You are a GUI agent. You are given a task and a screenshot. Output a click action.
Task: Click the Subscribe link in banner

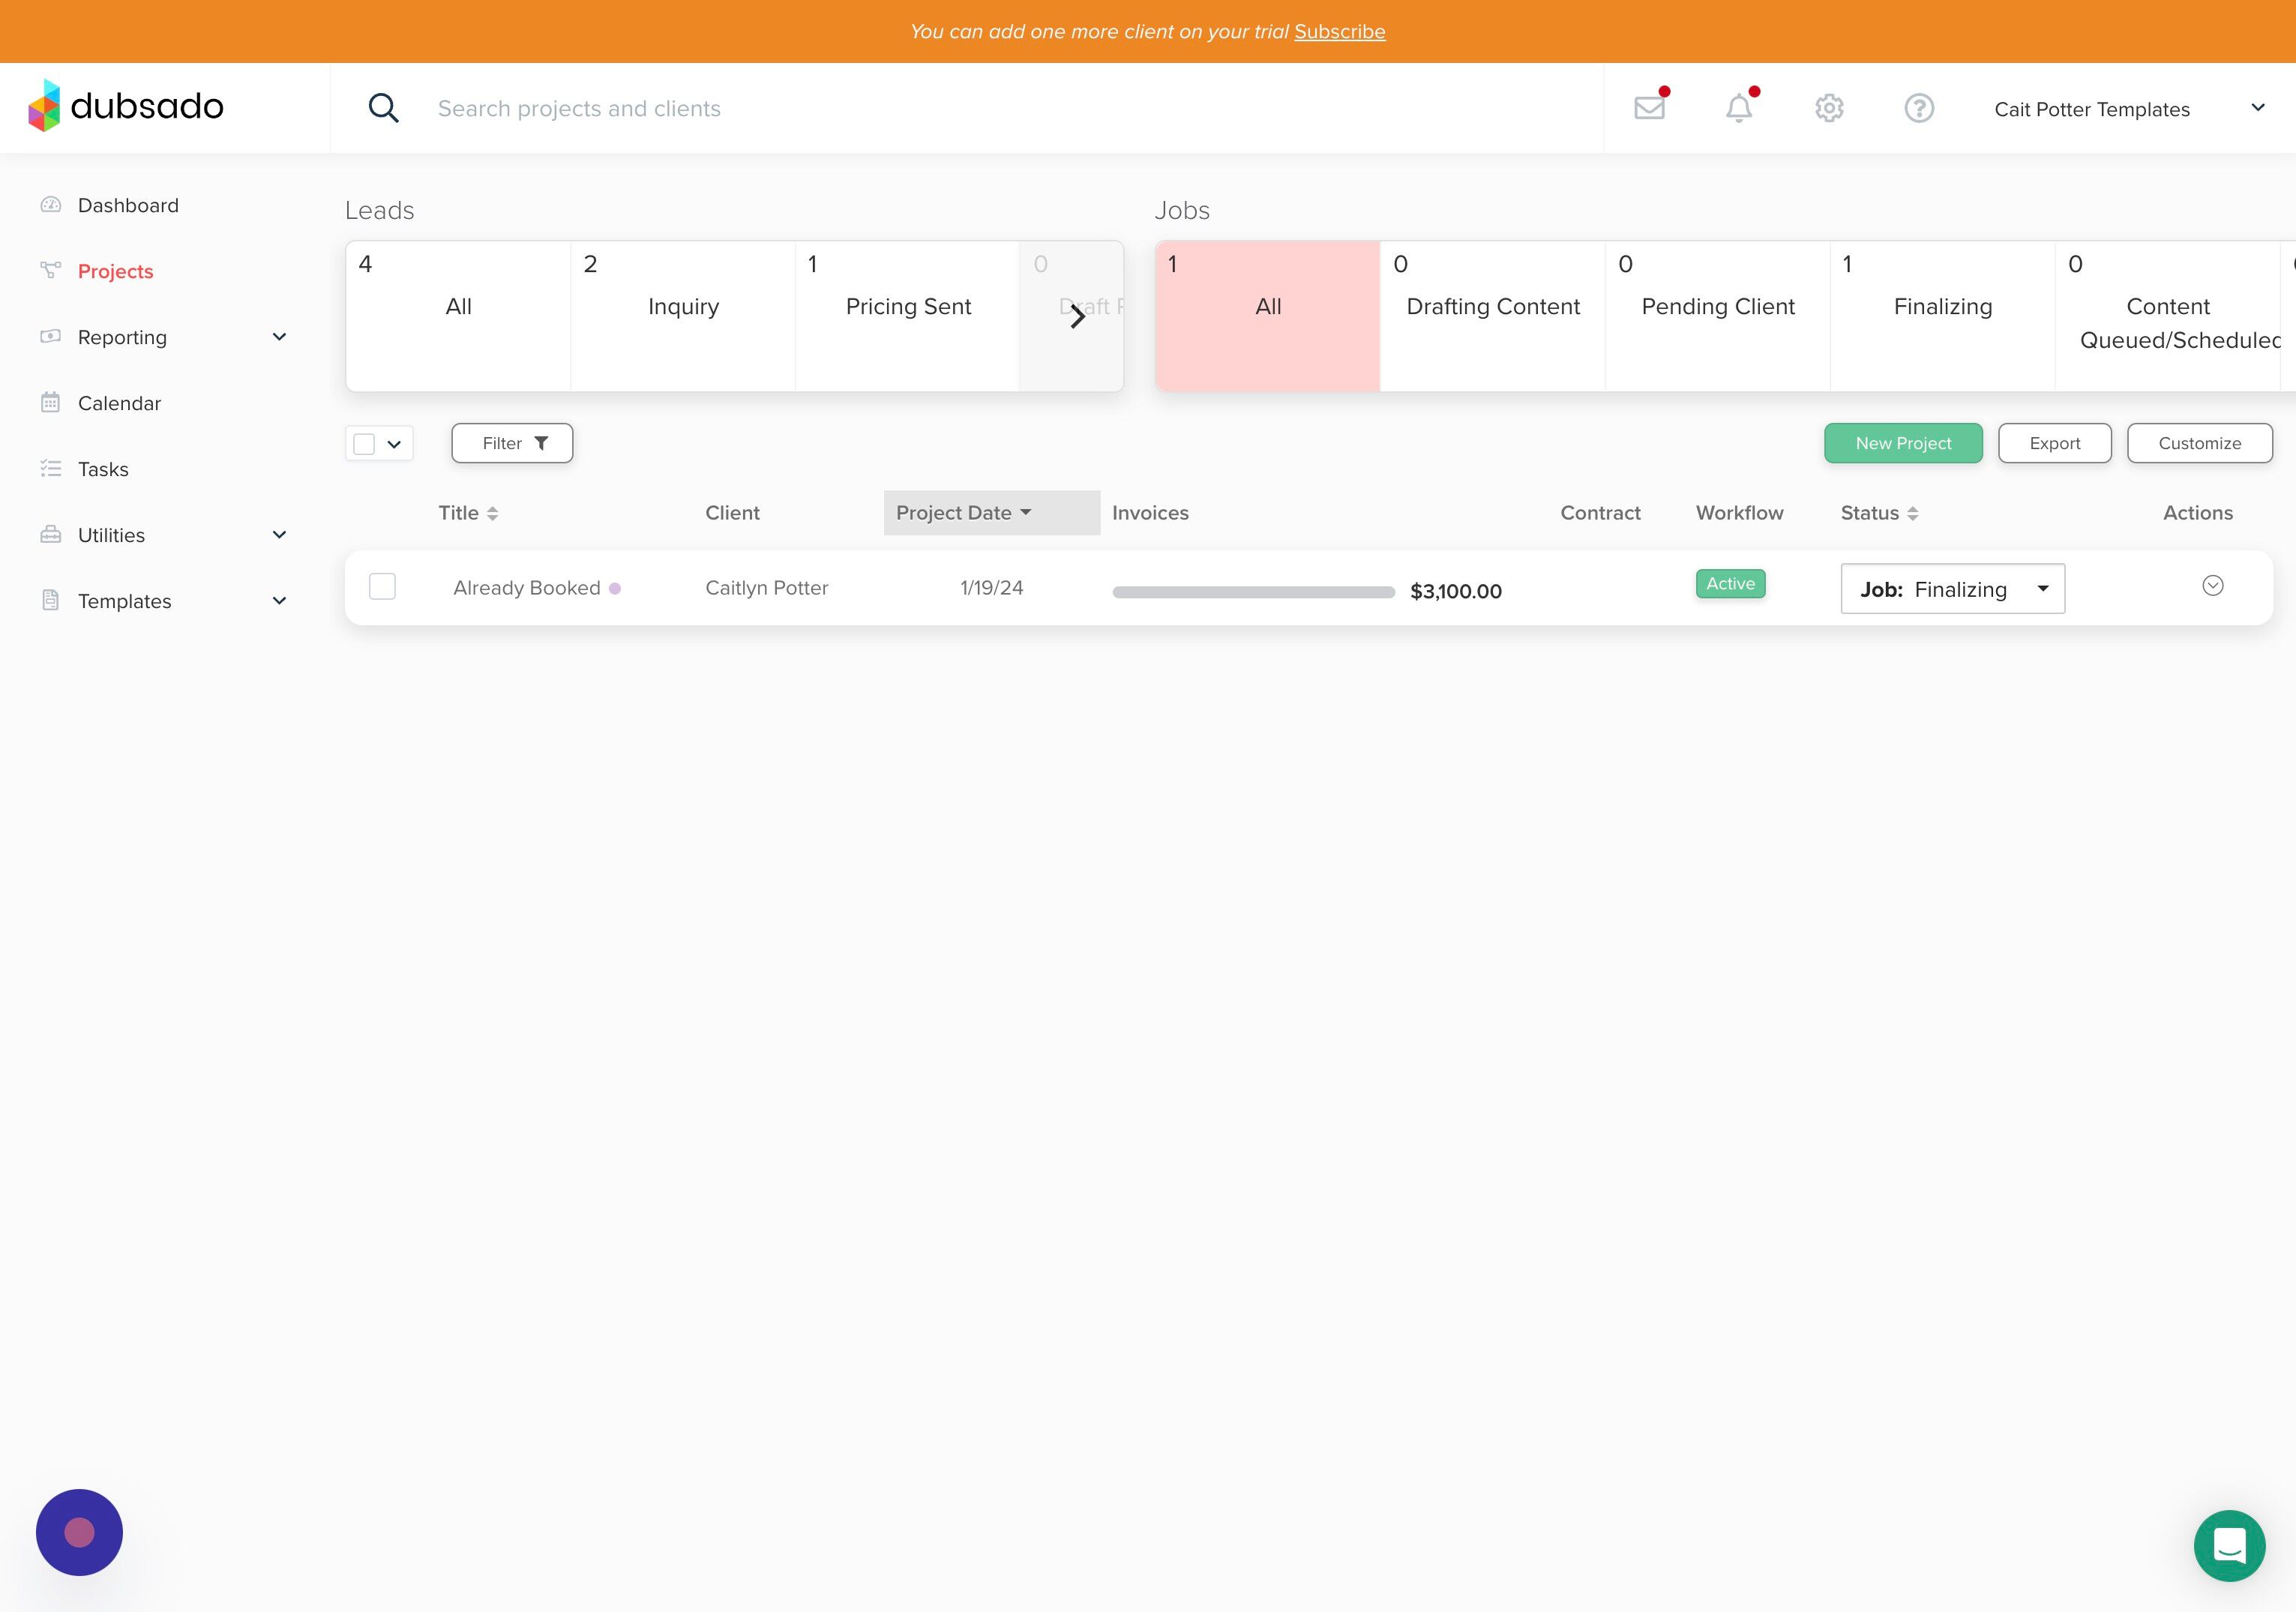(x=1339, y=31)
